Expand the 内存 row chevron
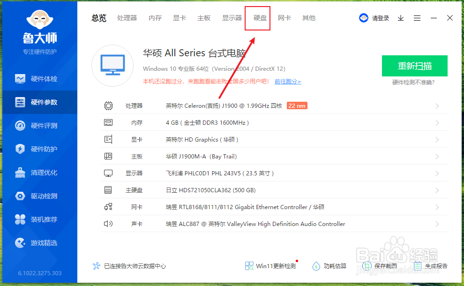 pyautogui.click(x=437, y=123)
